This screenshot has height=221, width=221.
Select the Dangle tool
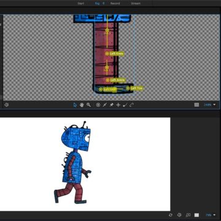point(125,105)
